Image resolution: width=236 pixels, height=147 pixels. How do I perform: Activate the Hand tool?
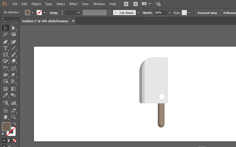pos(5,117)
